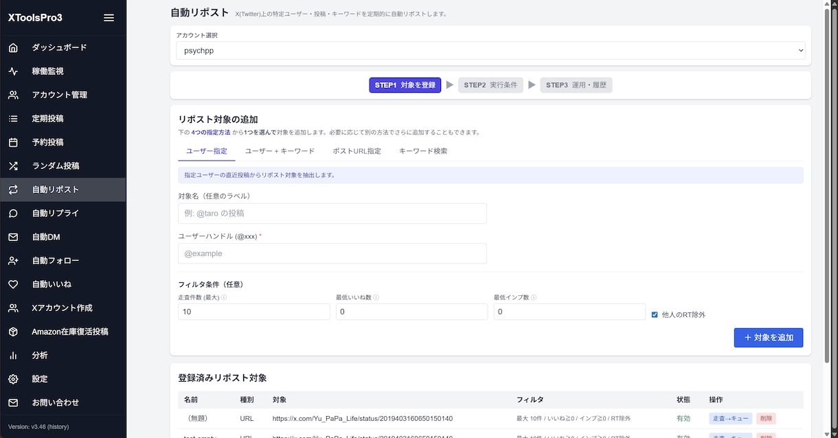Click the 分析 bar chart icon

tap(13, 356)
